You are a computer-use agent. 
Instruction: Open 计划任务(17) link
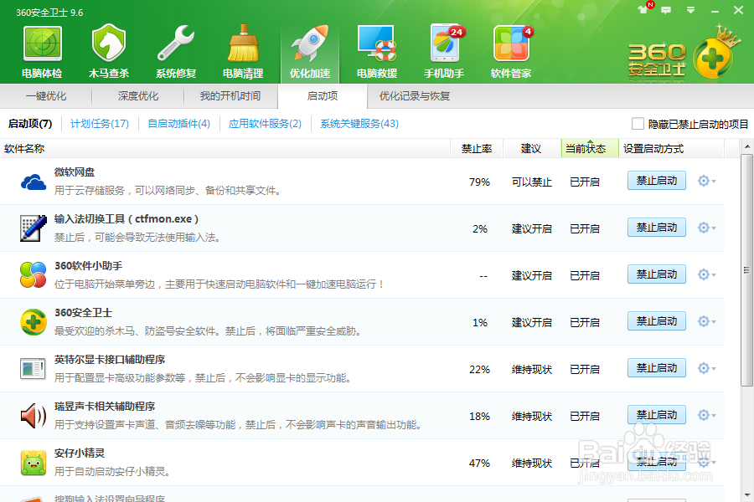pos(100,124)
